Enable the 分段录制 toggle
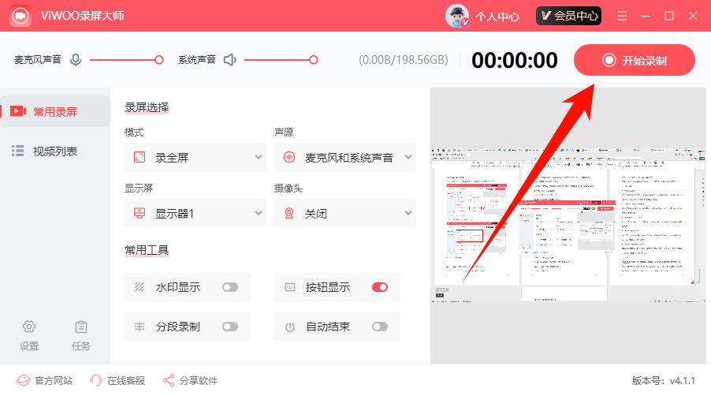This screenshot has height=396, width=711. tap(230, 327)
